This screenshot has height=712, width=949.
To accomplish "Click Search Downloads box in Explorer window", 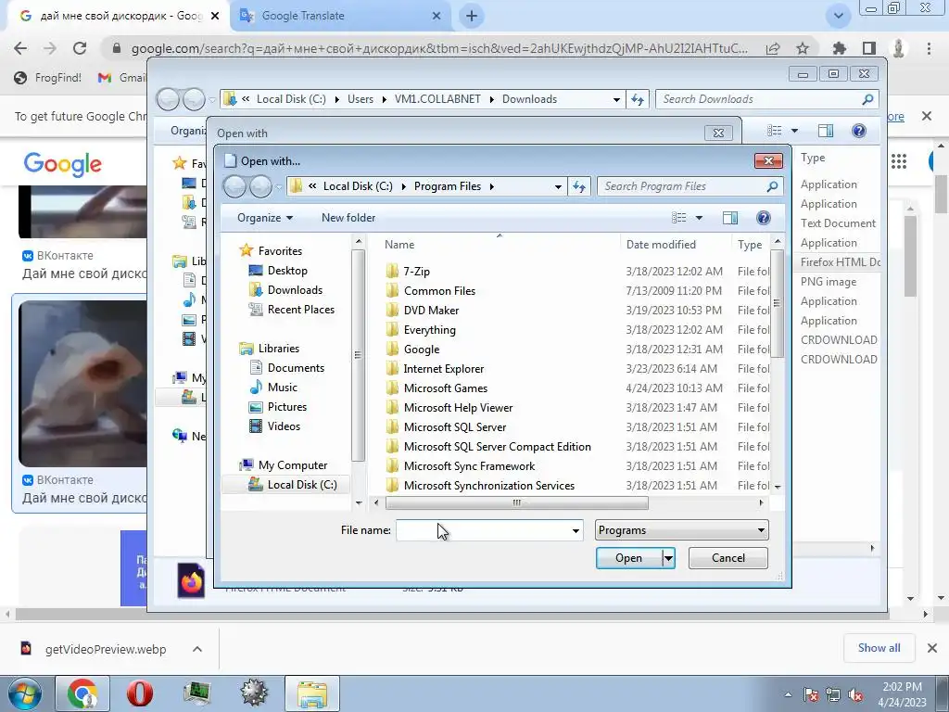I will pyautogui.click(x=766, y=99).
